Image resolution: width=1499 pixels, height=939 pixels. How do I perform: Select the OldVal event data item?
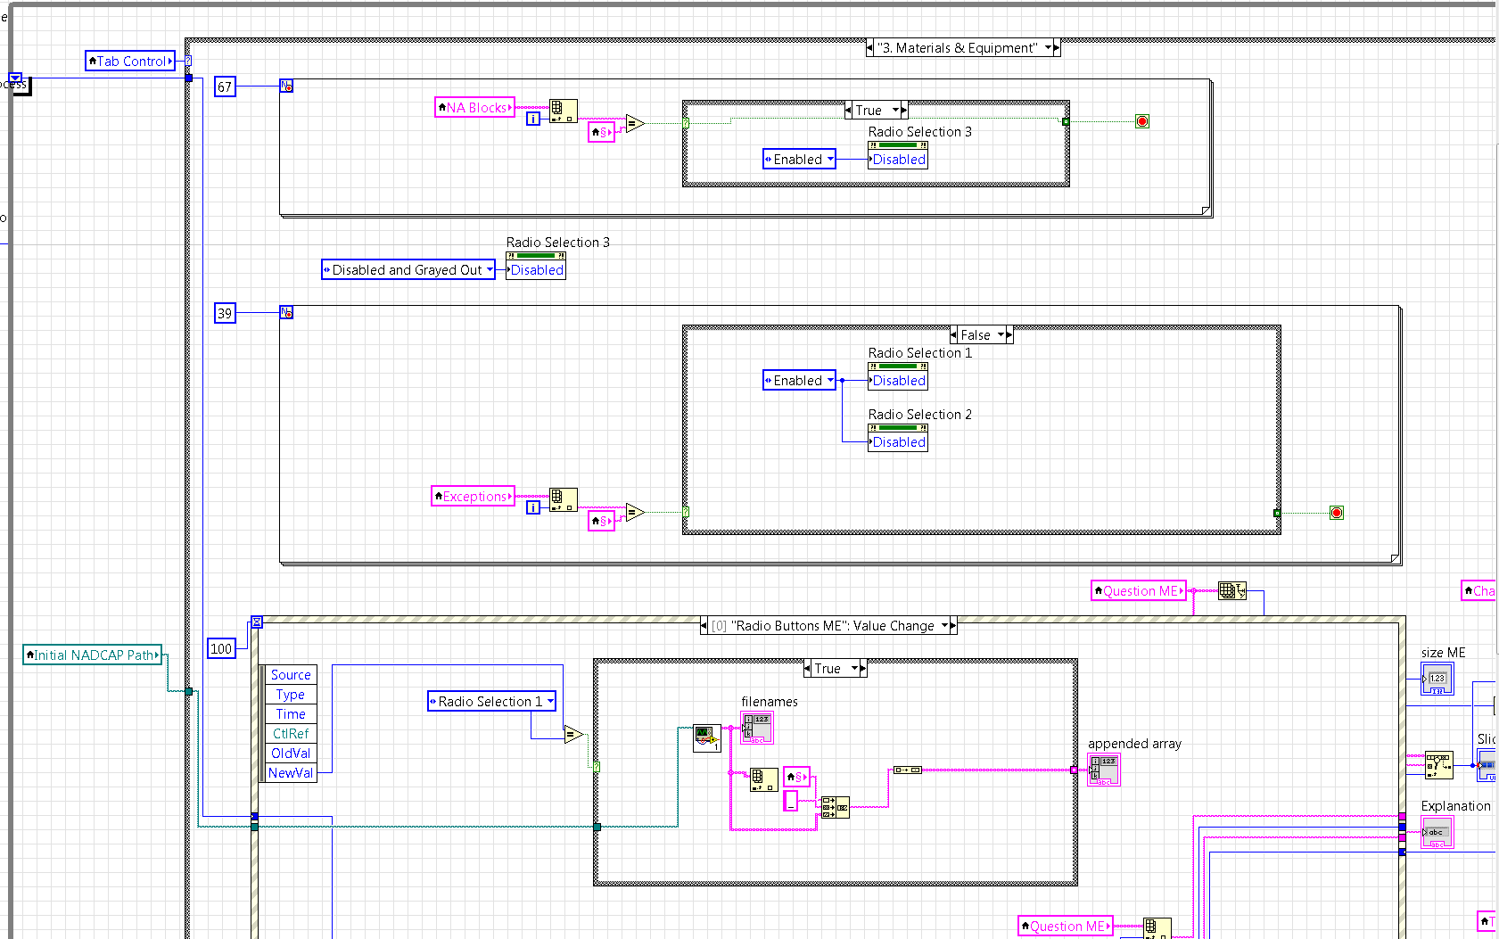tap(291, 754)
